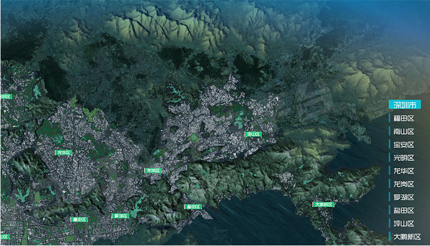Click the cut-off green label at the bottom-left map corner
Screen dimensions: 430x246
pyautogui.click(x=4, y=237)
